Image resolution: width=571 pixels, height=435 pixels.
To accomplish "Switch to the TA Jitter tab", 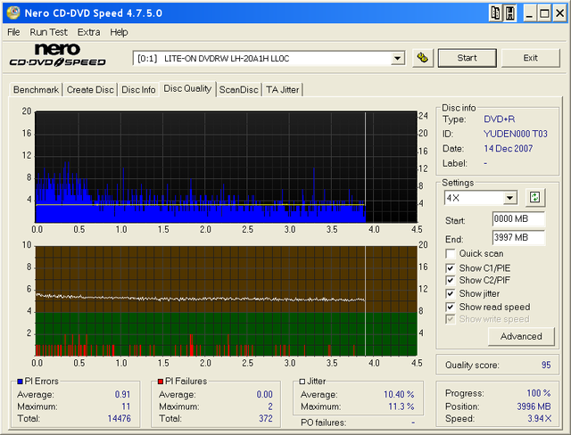I will tap(282, 90).
